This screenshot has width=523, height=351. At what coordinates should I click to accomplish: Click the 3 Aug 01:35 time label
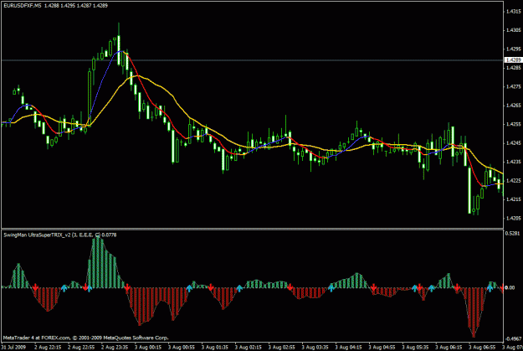click(x=214, y=348)
